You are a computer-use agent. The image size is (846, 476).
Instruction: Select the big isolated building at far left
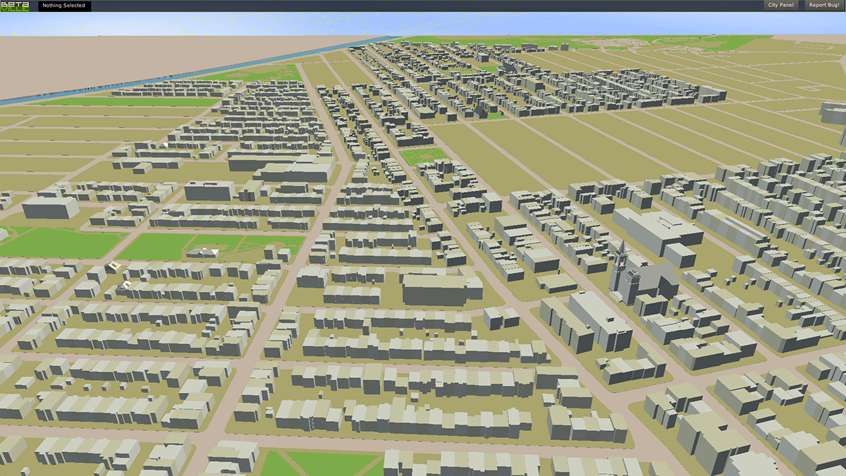pyautogui.click(x=49, y=207)
